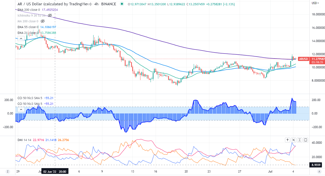Click the Ichimoku 9 26 52 26 legend text
This screenshot has height=176, width=325.
tap(32, 16)
